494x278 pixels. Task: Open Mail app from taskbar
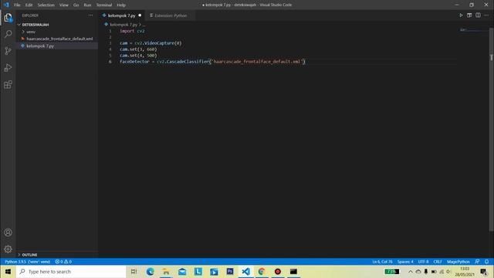point(182,271)
